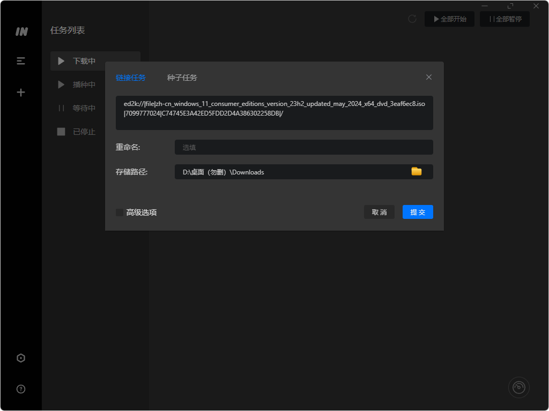
Task: Click the 存储路径 path field
Action: (x=290, y=172)
